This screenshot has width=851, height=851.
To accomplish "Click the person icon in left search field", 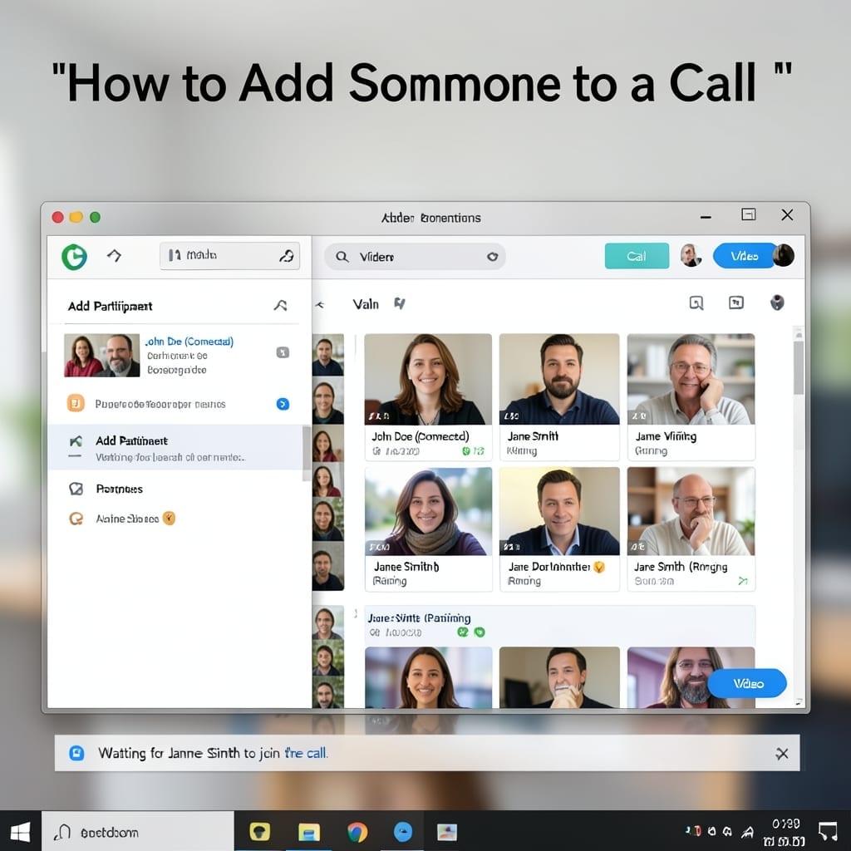I will pyautogui.click(x=287, y=256).
